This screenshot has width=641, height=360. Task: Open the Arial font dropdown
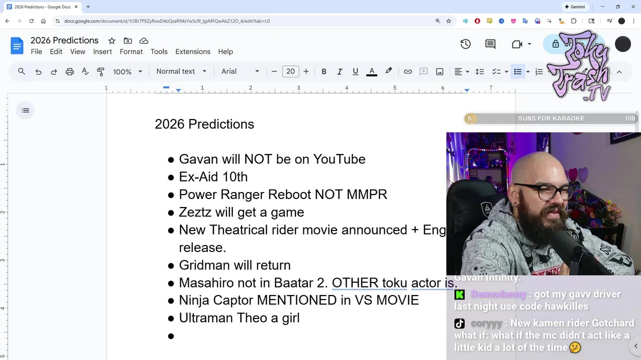click(240, 71)
